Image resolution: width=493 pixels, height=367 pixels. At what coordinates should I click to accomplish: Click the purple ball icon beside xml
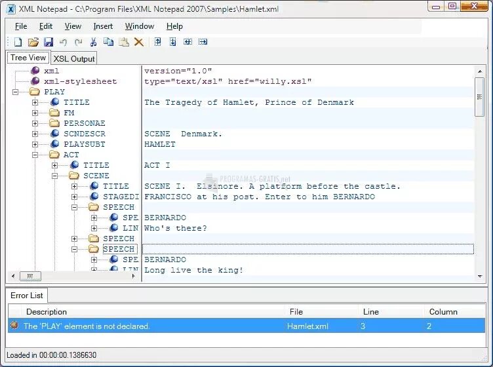point(35,70)
